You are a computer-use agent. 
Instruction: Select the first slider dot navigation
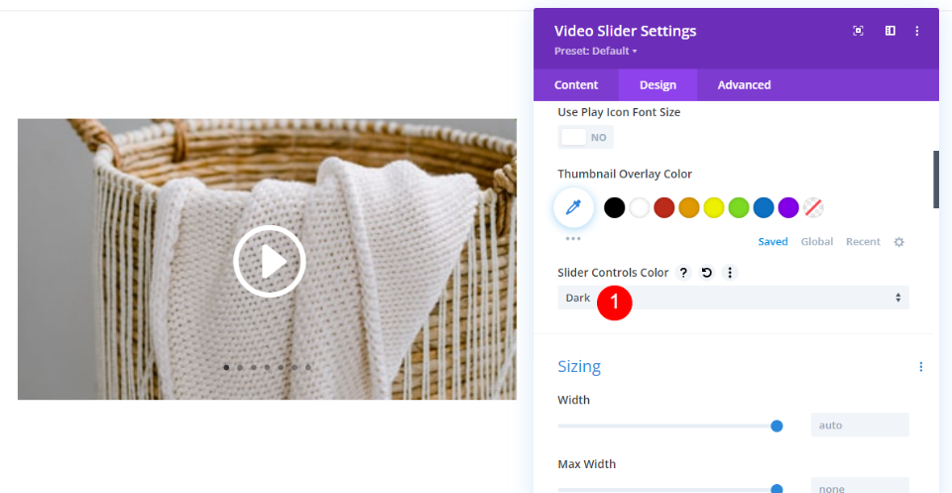click(x=226, y=367)
